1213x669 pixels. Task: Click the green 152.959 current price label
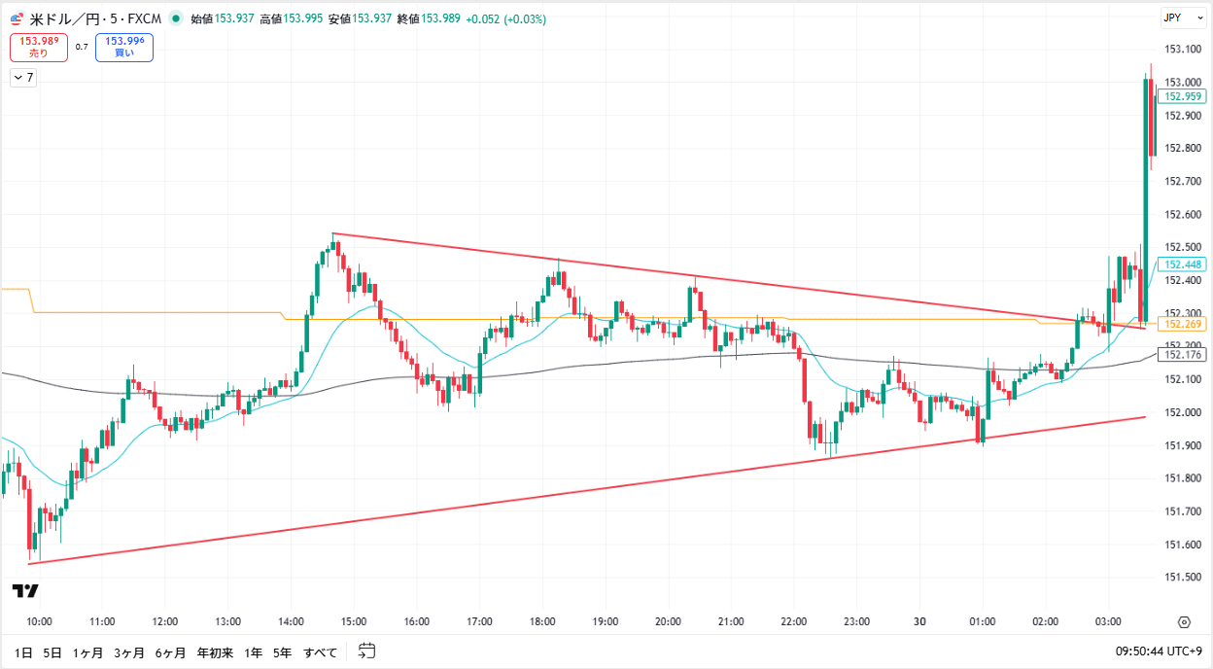(x=1184, y=96)
